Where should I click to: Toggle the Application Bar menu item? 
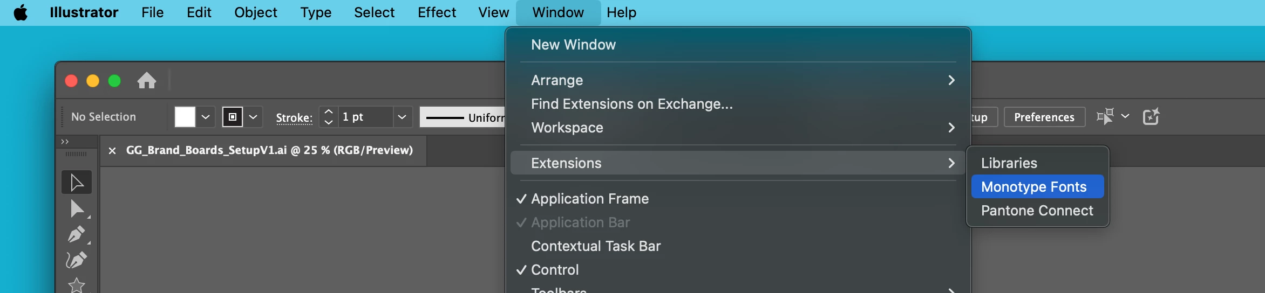(738, 222)
